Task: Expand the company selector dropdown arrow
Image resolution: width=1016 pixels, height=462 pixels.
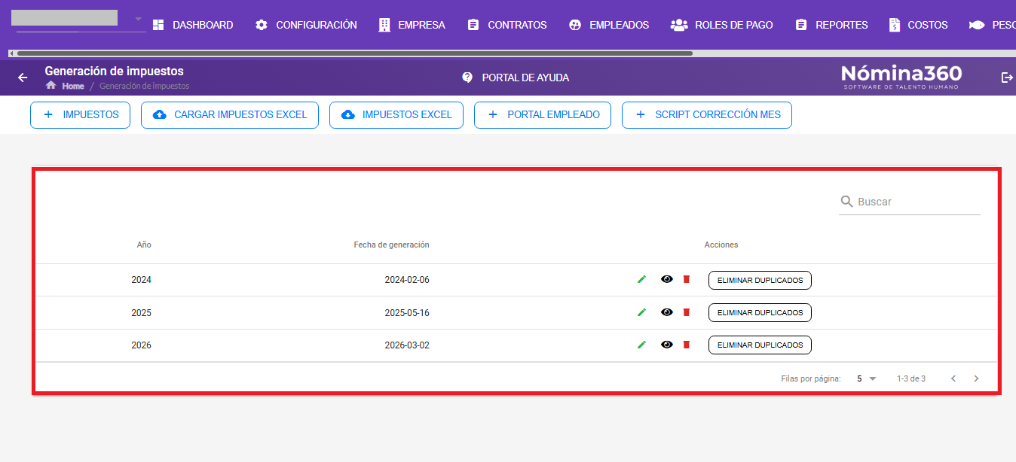Action: (138, 18)
